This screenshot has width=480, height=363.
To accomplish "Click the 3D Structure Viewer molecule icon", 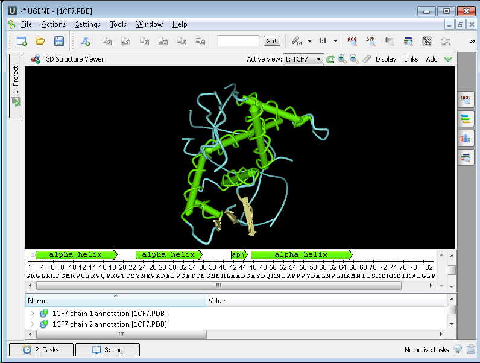I will [x=36, y=59].
